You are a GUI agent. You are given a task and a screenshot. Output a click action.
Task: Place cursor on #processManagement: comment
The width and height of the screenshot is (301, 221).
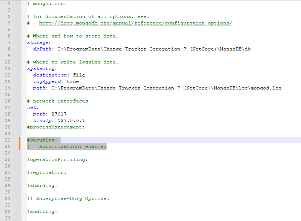[x=56, y=127]
